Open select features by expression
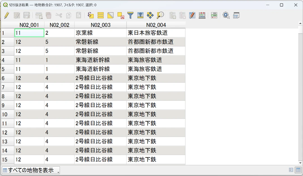303x176 pixels. coord(90,15)
